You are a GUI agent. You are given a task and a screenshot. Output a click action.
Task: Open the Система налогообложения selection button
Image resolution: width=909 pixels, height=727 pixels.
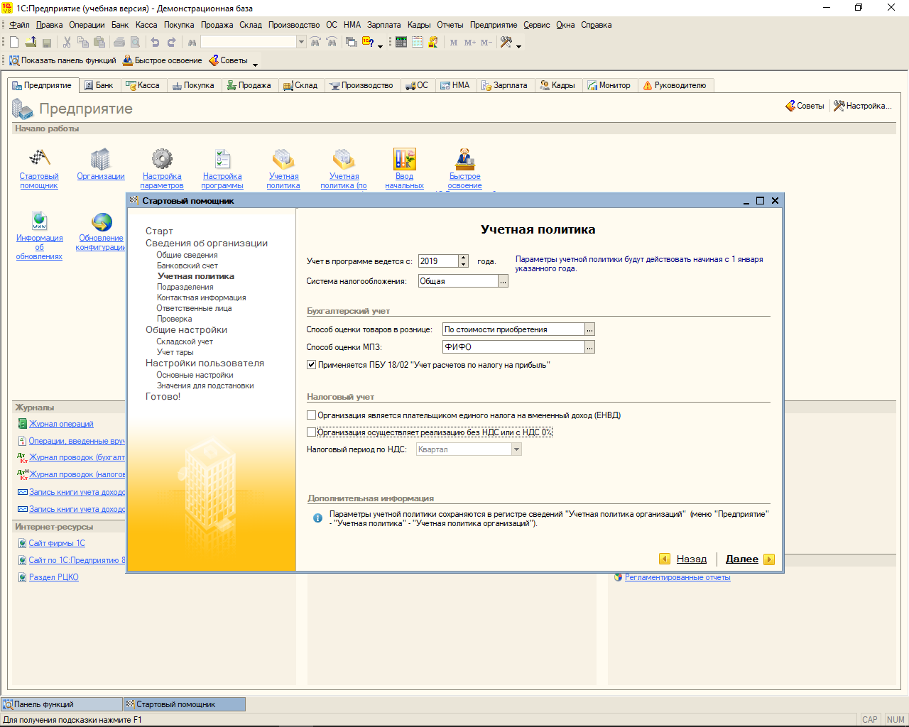(504, 281)
